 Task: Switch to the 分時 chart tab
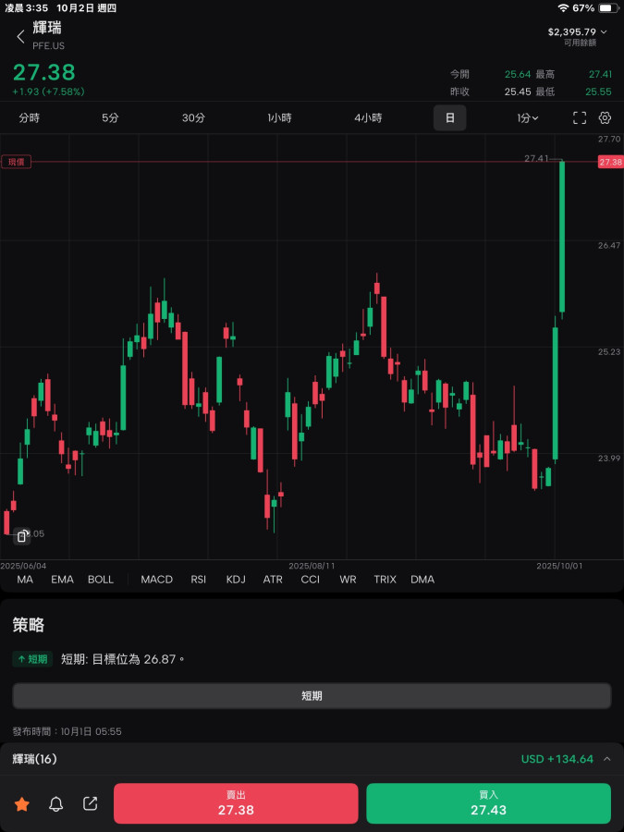pos(30,118)
